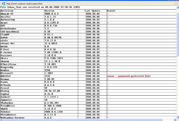Click the virustotal.com address bar URL
Screen dimensions: 179x121
pos(24,4)
